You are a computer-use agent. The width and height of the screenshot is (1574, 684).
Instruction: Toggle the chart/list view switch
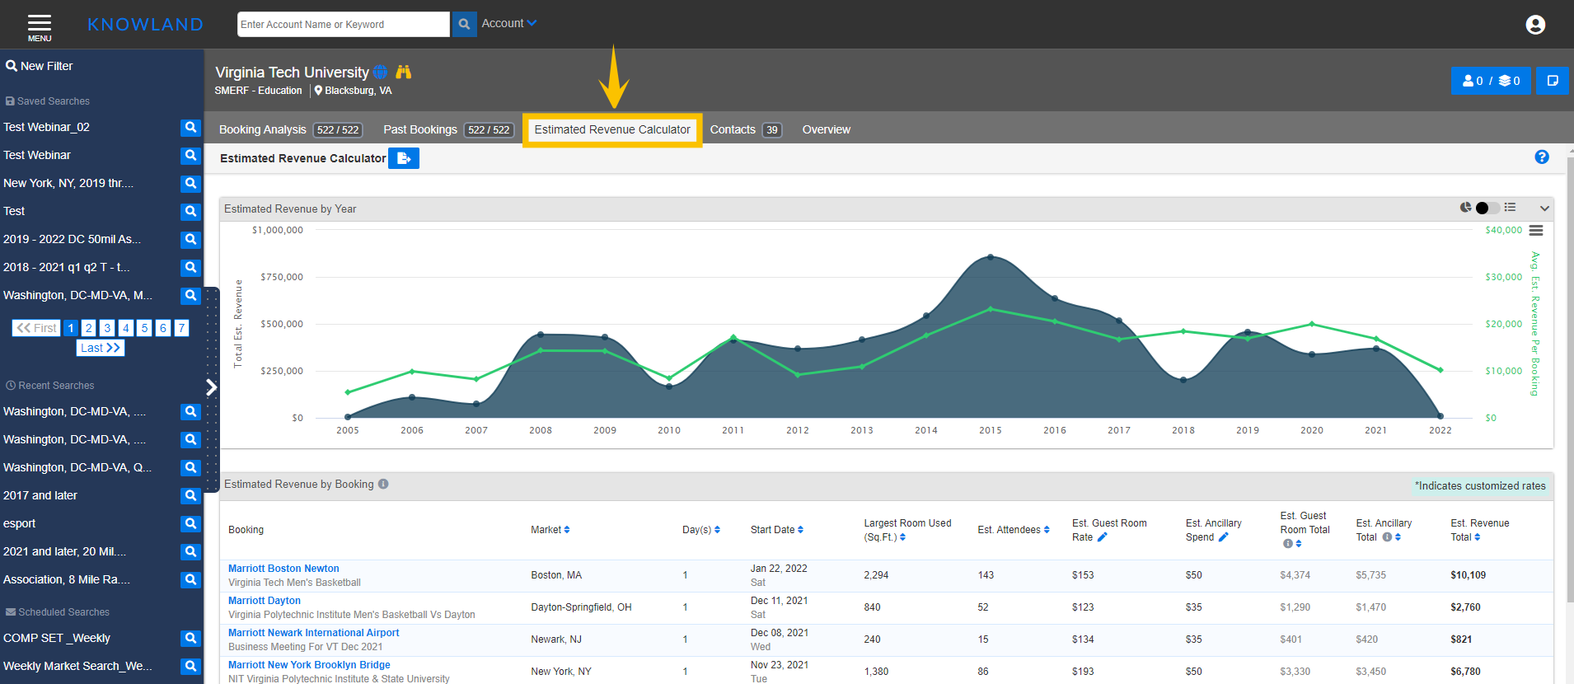coord(1487,208)
